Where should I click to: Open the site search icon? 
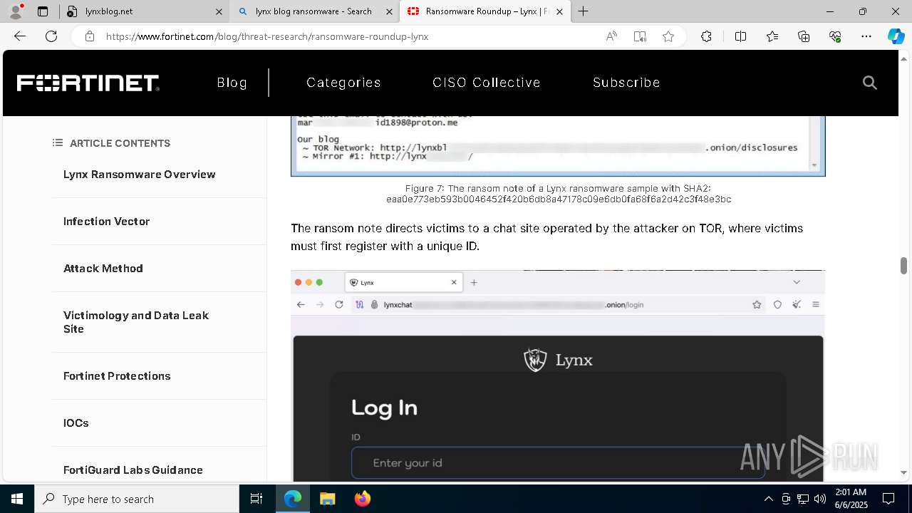(869, 83)
